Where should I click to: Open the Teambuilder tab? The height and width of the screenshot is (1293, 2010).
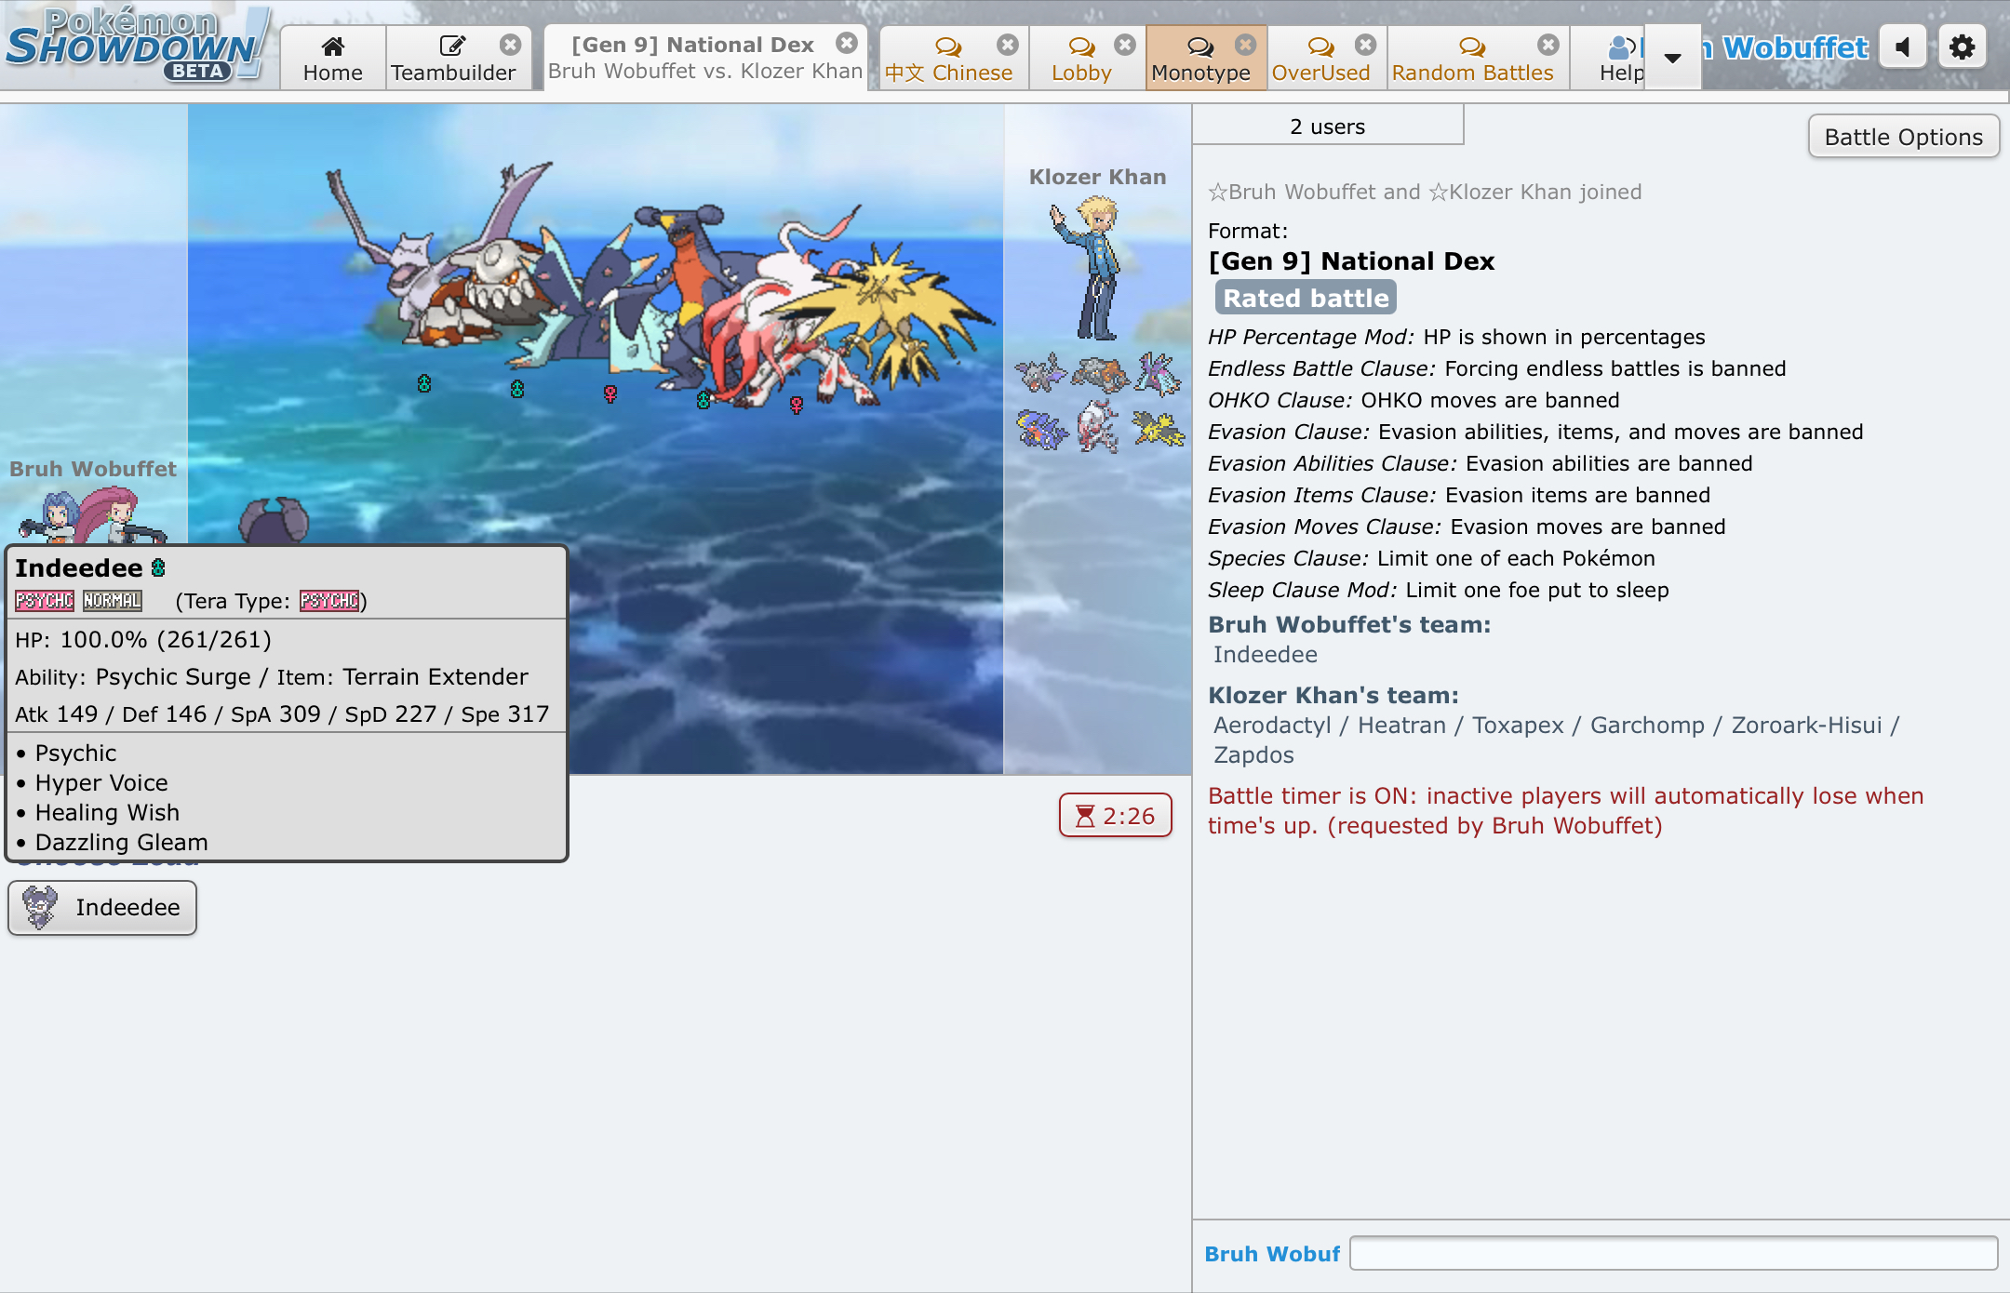452,59
